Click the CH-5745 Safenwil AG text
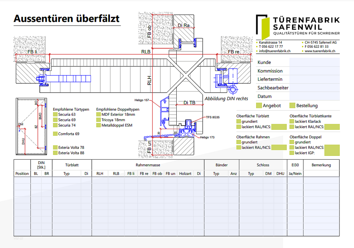The width and height of the screenshot is (354, 248). click(x=321, y=43)
